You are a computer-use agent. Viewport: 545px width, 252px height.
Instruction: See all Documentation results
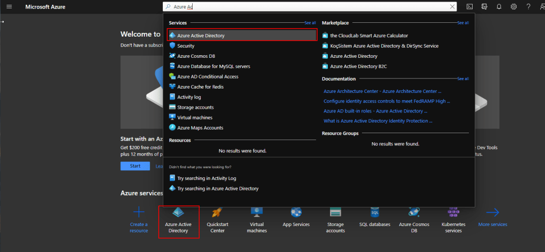[x=463, y=79]
